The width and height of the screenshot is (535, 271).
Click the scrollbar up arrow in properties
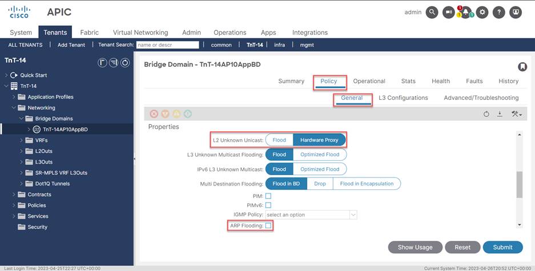520,135
